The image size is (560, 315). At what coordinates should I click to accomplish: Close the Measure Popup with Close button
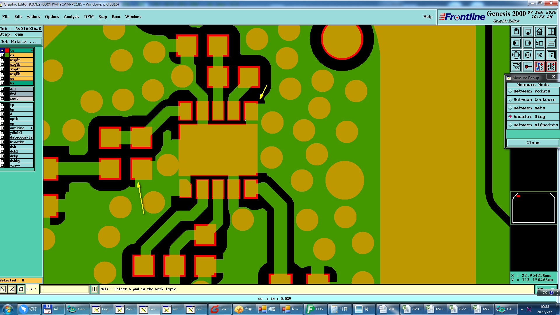click(533, 143)
